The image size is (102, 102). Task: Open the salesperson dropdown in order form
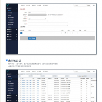[x=37, y=19]
